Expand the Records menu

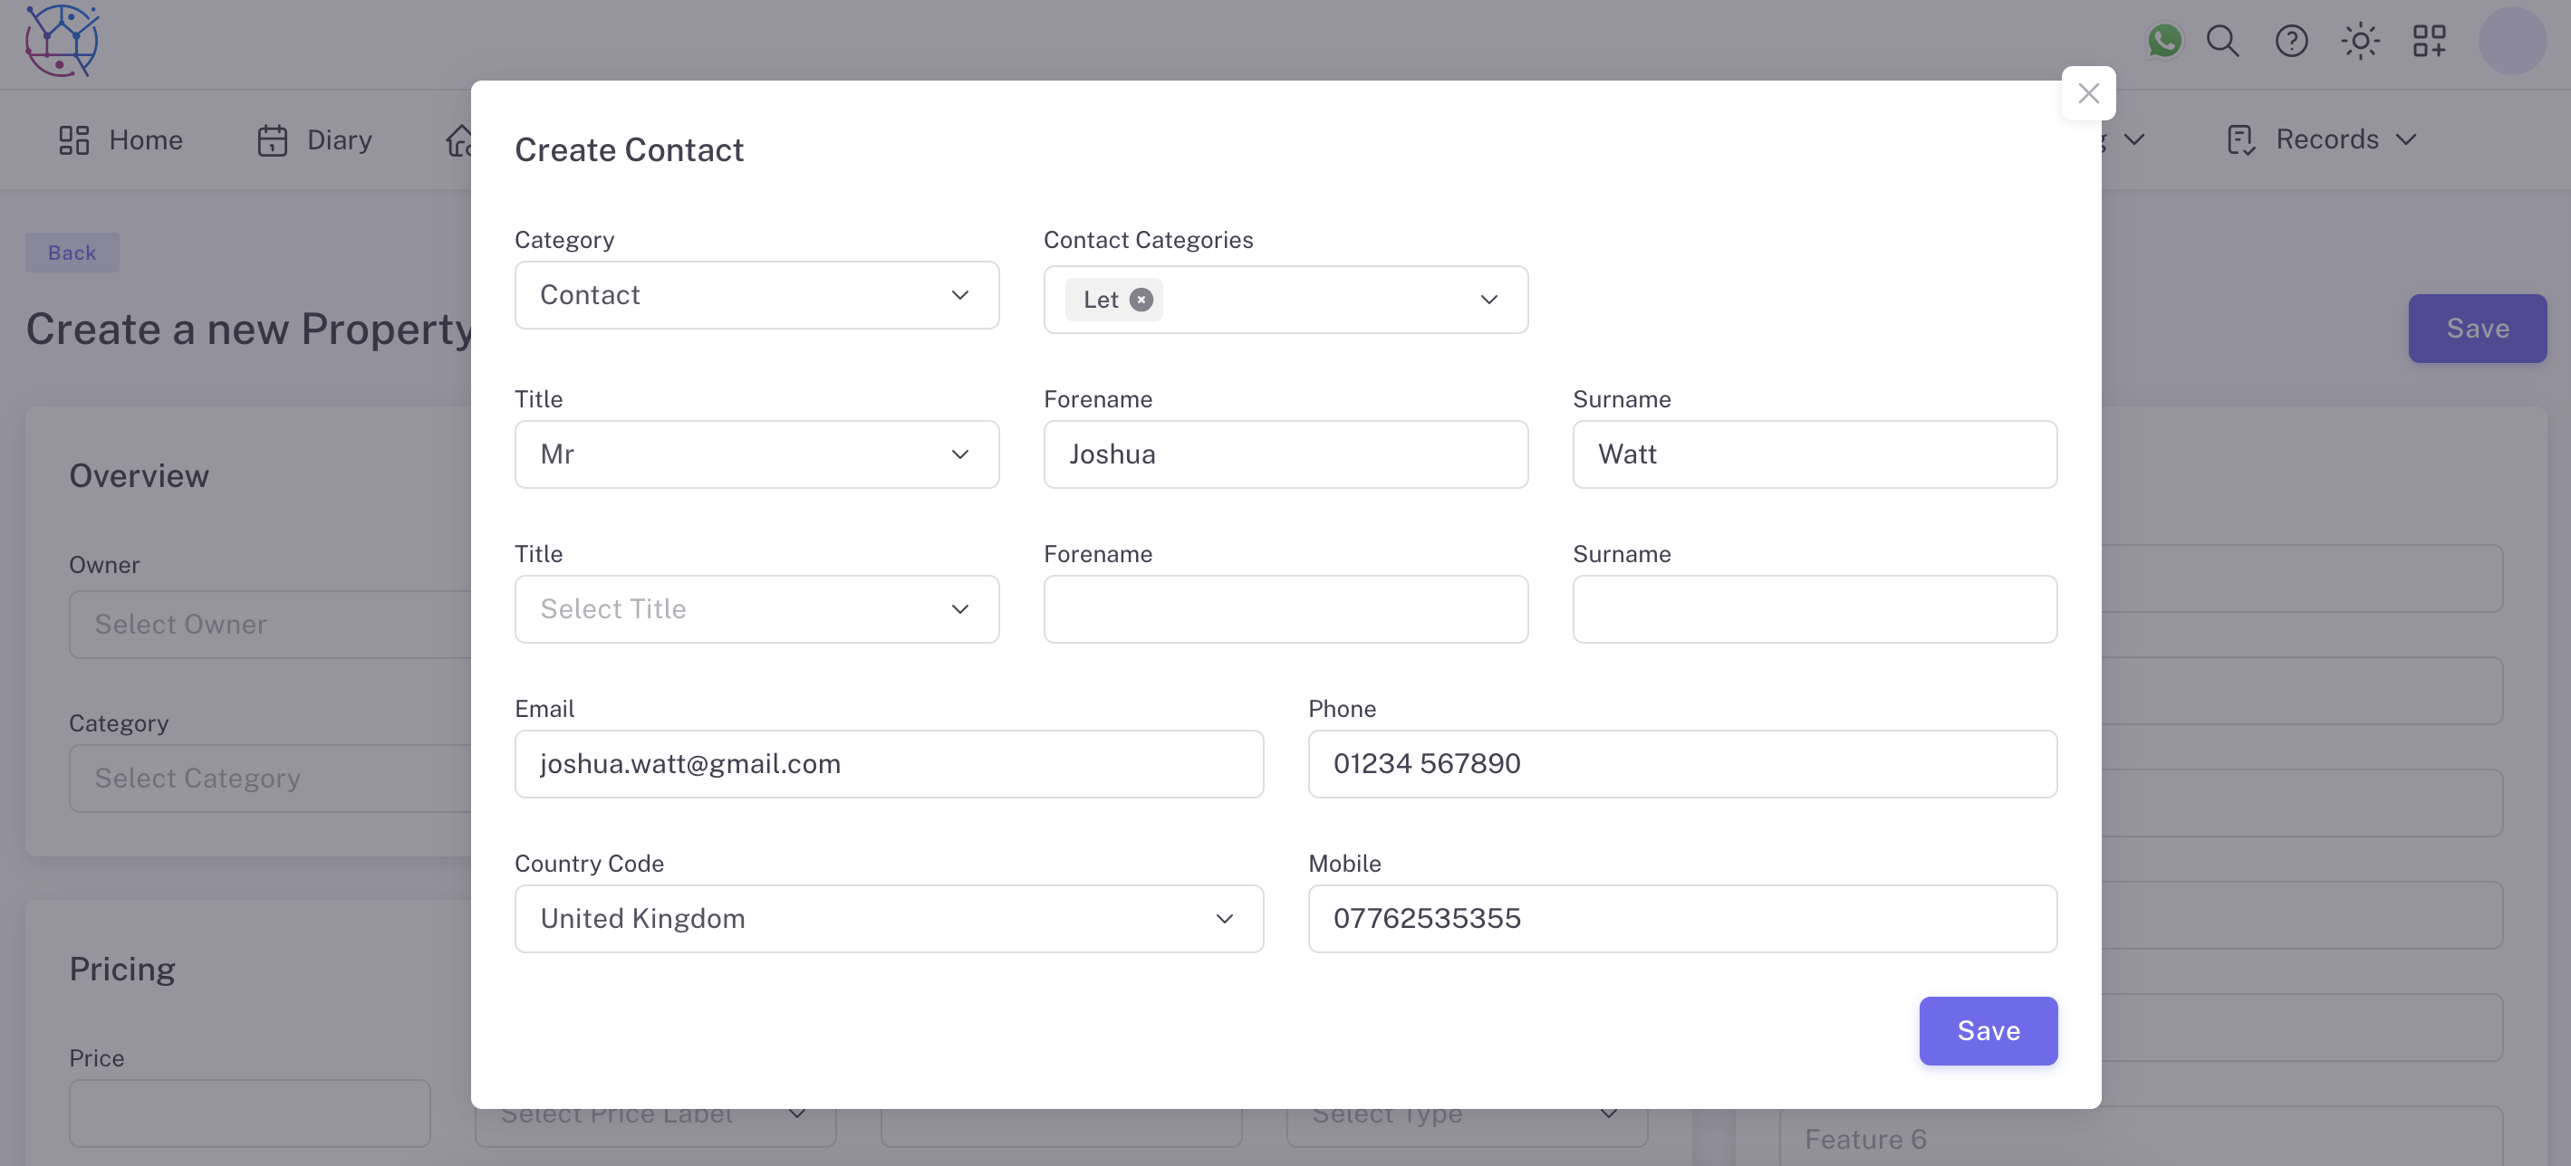tap(2322, 139)
